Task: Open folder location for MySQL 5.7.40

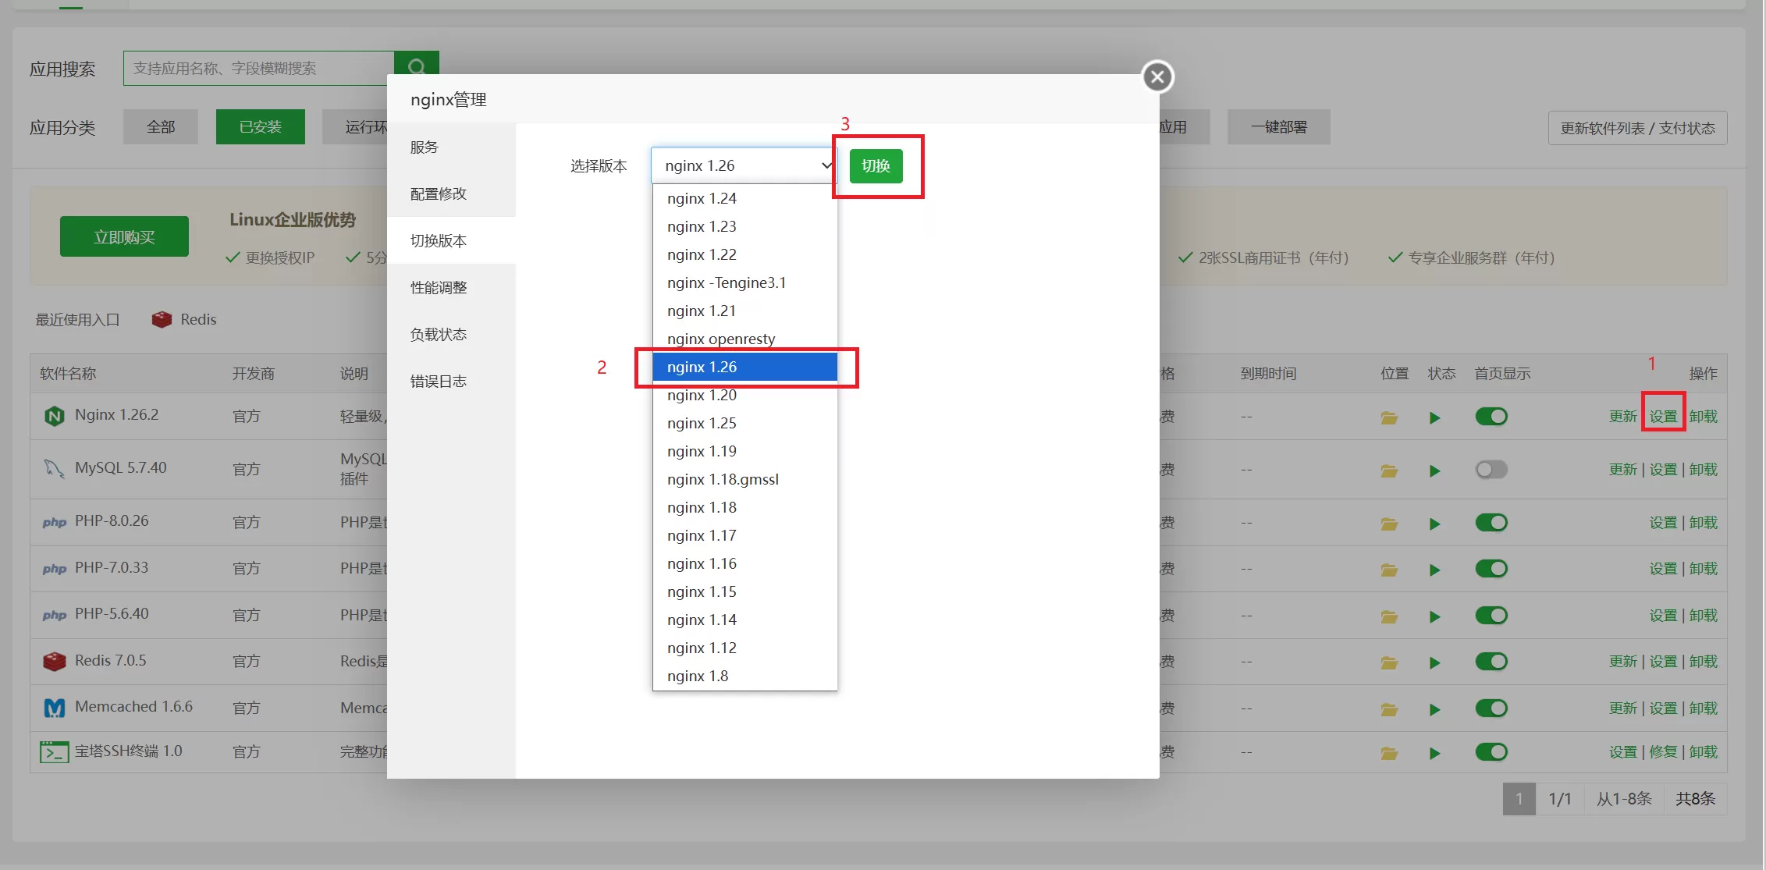Action: (x=1389, y=471)
